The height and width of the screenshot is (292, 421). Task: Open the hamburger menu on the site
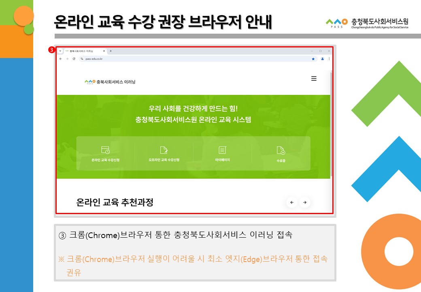(314, 79)
